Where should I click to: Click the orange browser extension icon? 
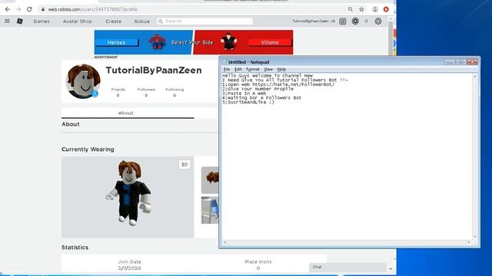(x=386, y=9)
